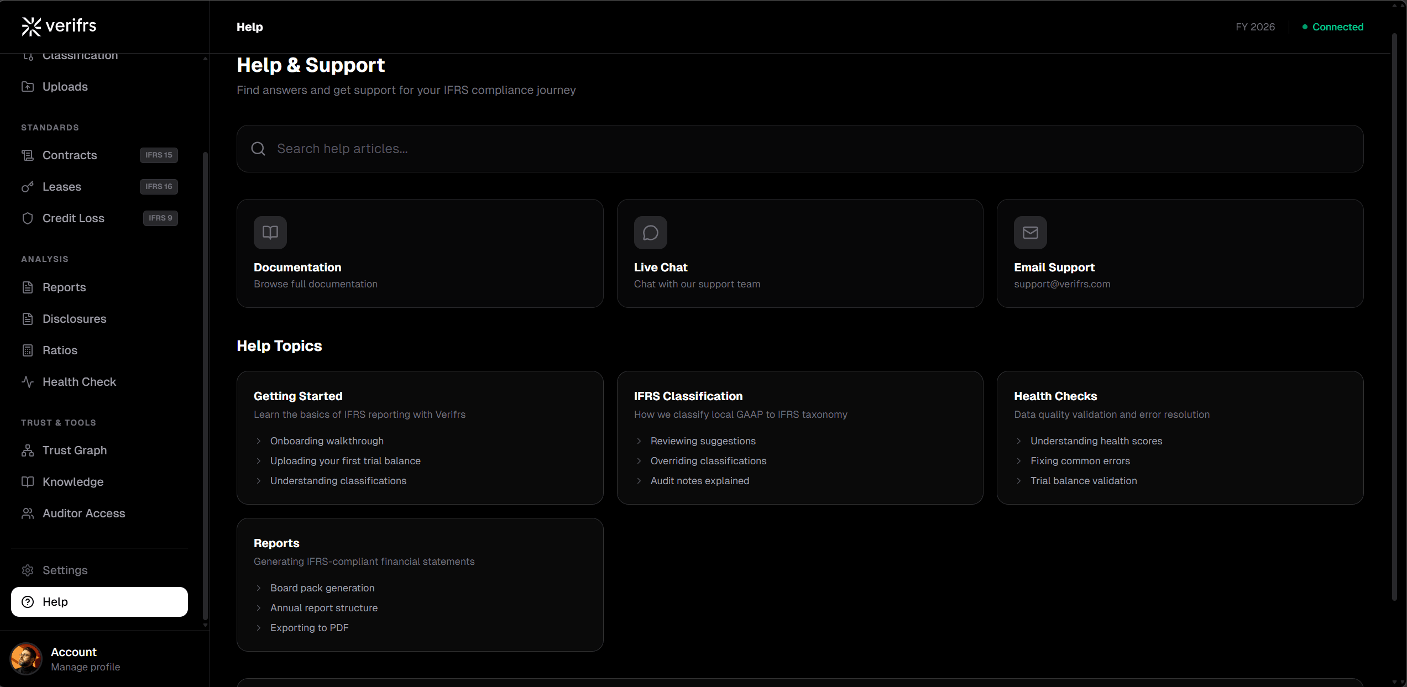Click the Documentation book icon
Viewport: 1407px width, 687px height.
[x=270, y=233]
